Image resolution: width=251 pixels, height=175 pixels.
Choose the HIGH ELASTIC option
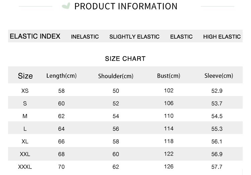click(222, 37)
